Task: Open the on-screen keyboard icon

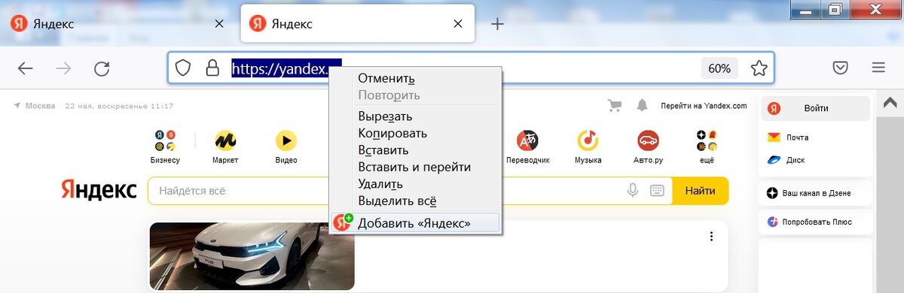Action: pyautogui.click(x=657, y=191)
